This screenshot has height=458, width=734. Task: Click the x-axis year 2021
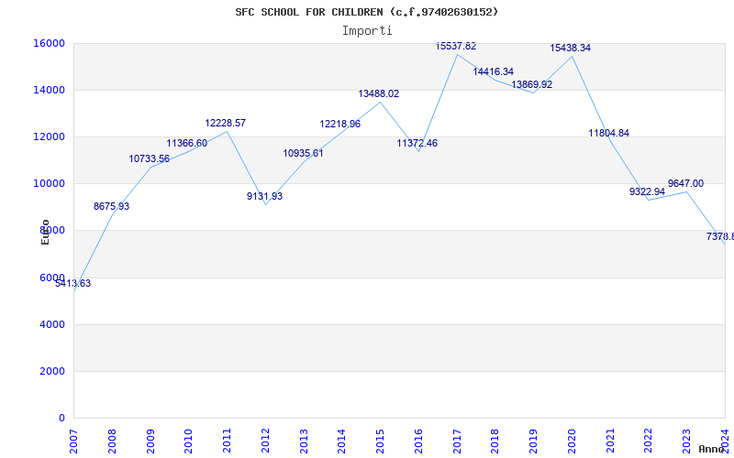610,442
